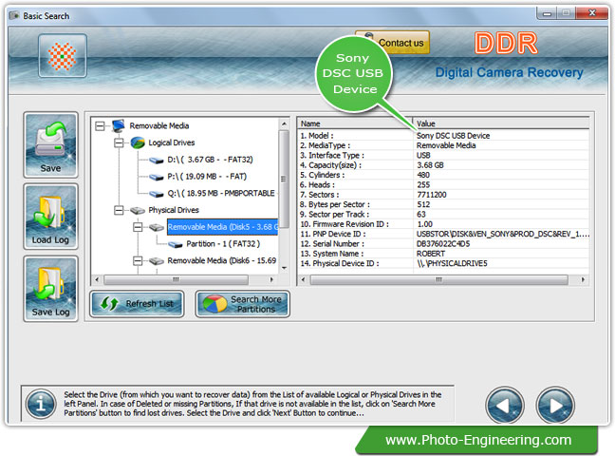The width and height of the screenshot is (615, 456).
Task: Click the '\\.\PHYSICALDRIVE5' device ID value
Action: click(452, 263)
